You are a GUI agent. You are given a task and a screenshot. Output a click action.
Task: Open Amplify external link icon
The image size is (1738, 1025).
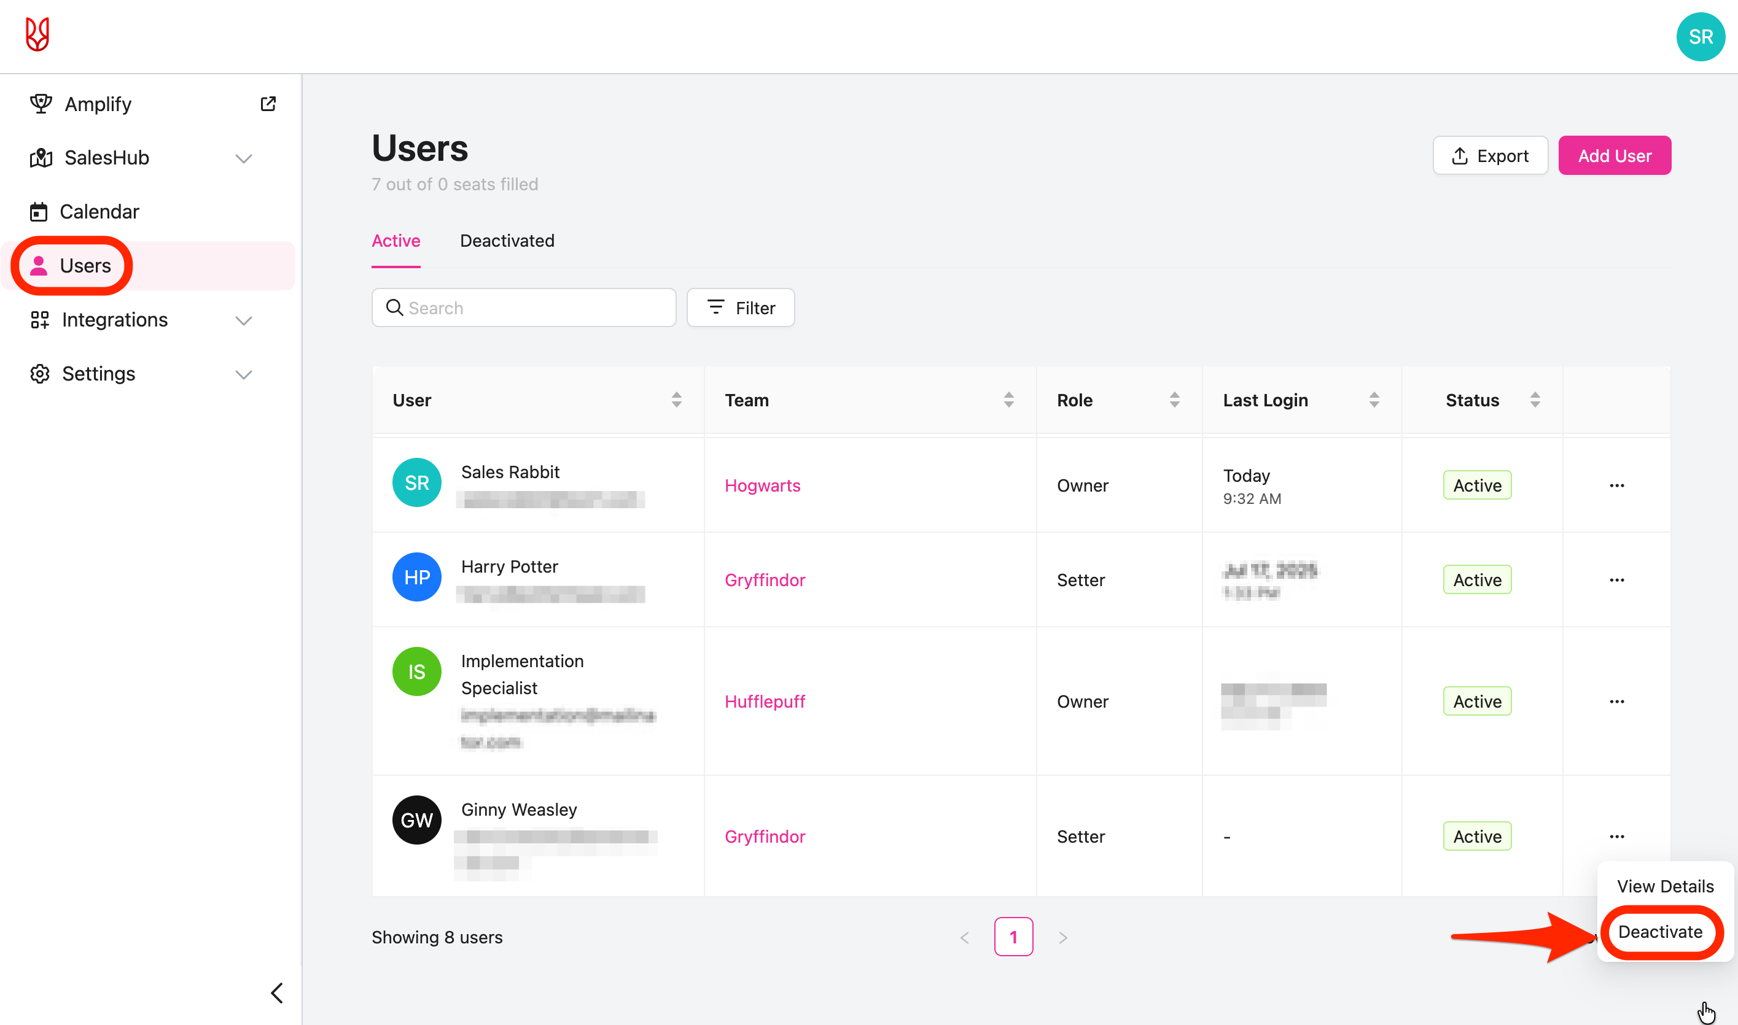[268, 104]
